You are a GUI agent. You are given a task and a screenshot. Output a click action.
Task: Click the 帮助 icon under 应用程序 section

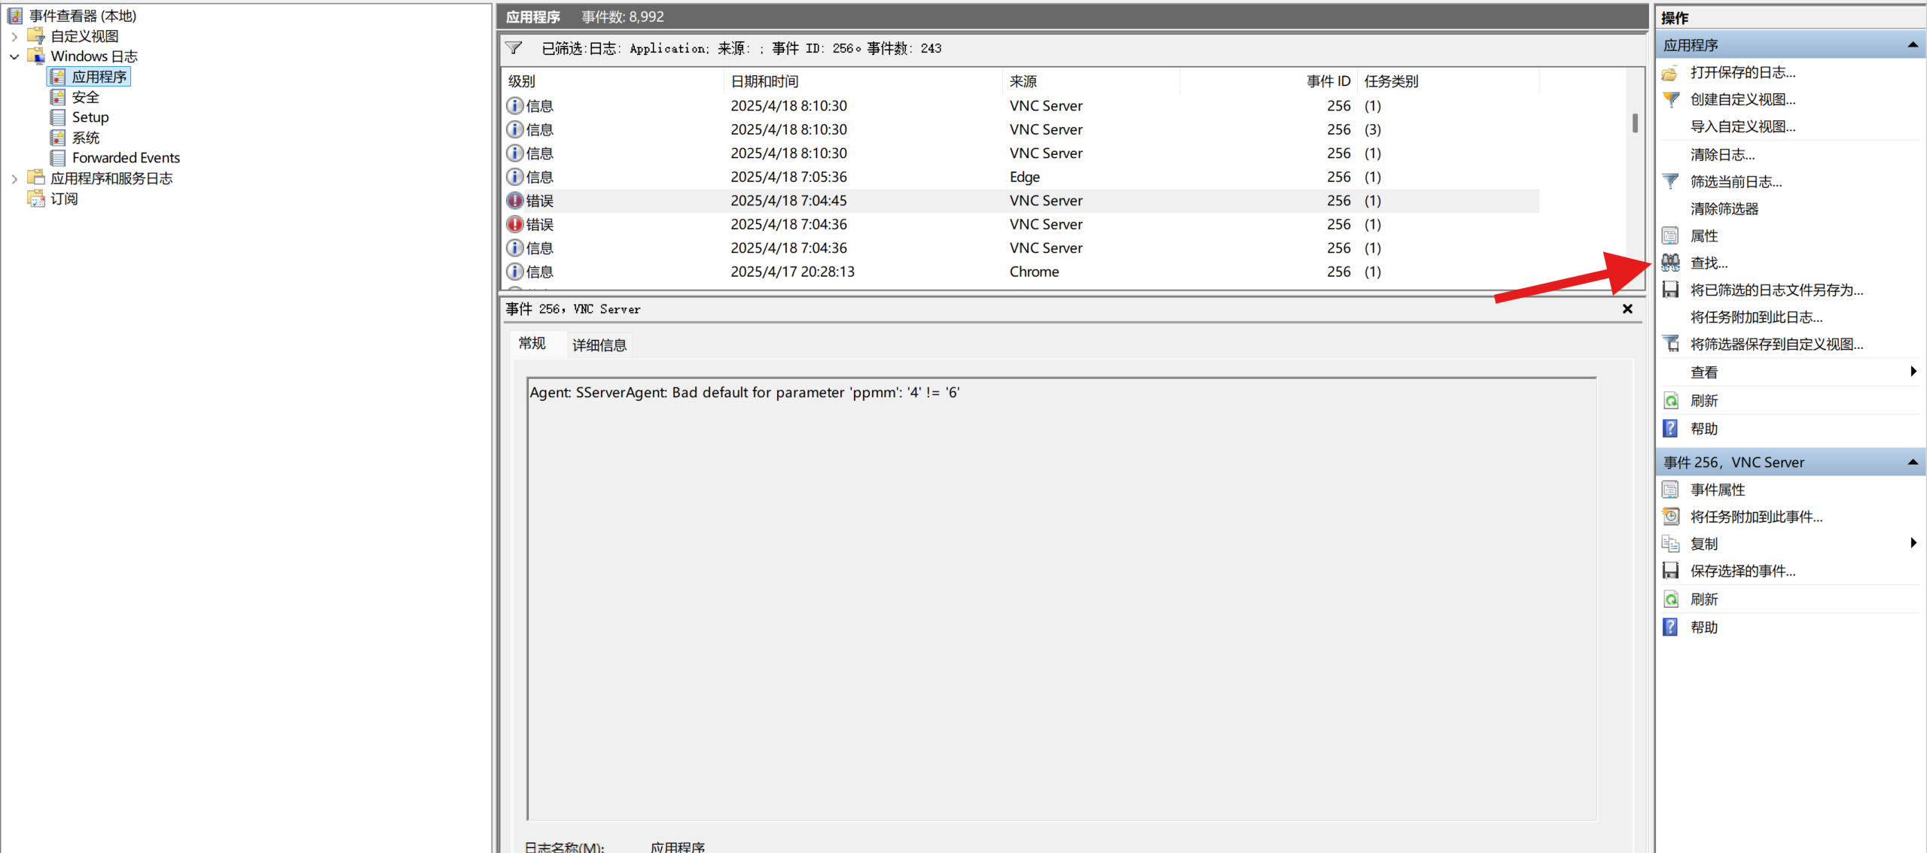tap(1670, 428)
